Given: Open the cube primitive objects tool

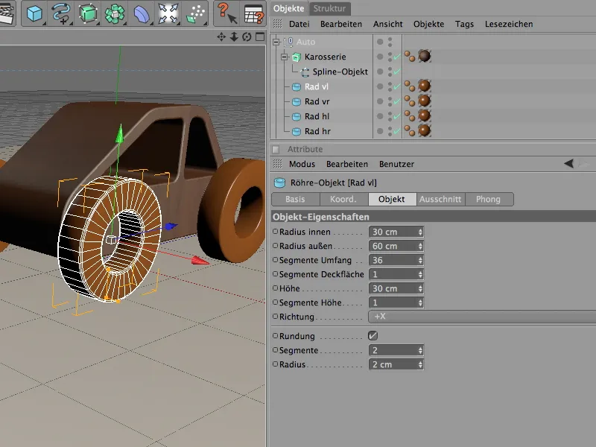Looking at the screenshot, I should [x=34, y=13].
